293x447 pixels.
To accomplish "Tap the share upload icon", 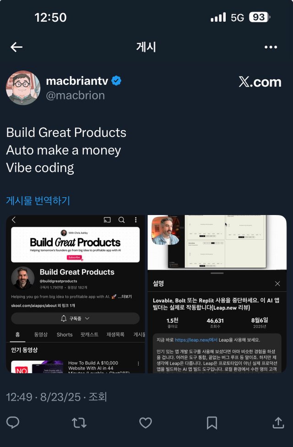I will 278,423.
